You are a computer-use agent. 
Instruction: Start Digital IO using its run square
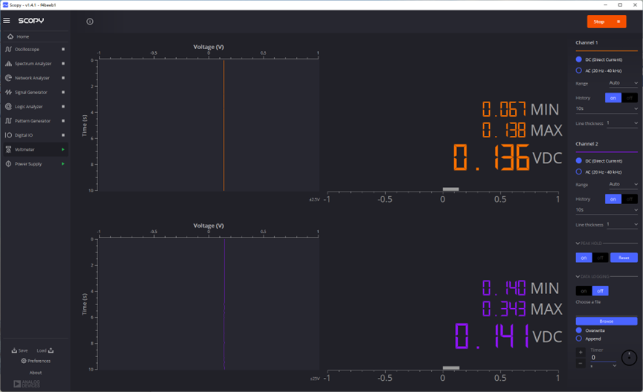click(x=63, y=135)
